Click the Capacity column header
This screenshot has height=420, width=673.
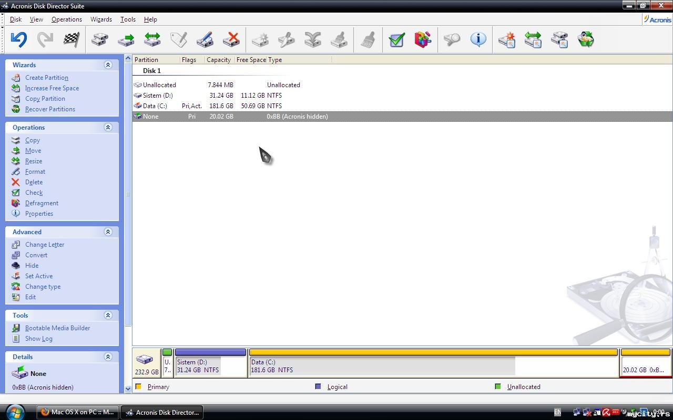(x=219, y=60)
